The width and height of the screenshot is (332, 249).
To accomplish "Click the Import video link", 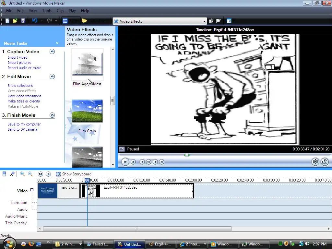I will 18,57.
